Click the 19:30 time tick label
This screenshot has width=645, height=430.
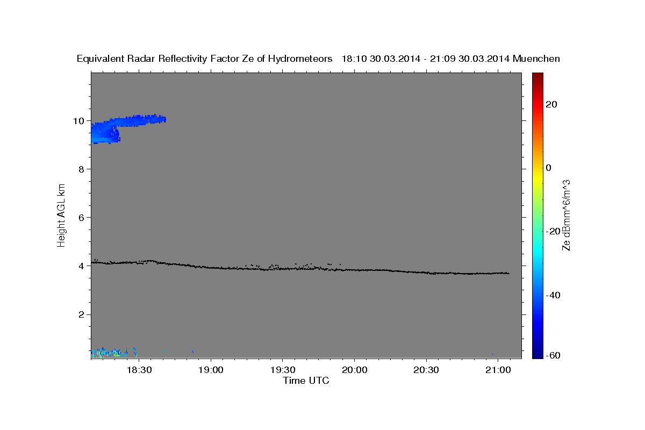283,370
